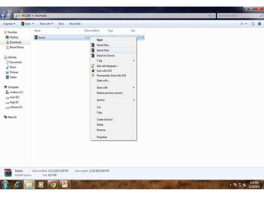Click the New folder button
Screen dimensions: 264x198
point(75,24)
